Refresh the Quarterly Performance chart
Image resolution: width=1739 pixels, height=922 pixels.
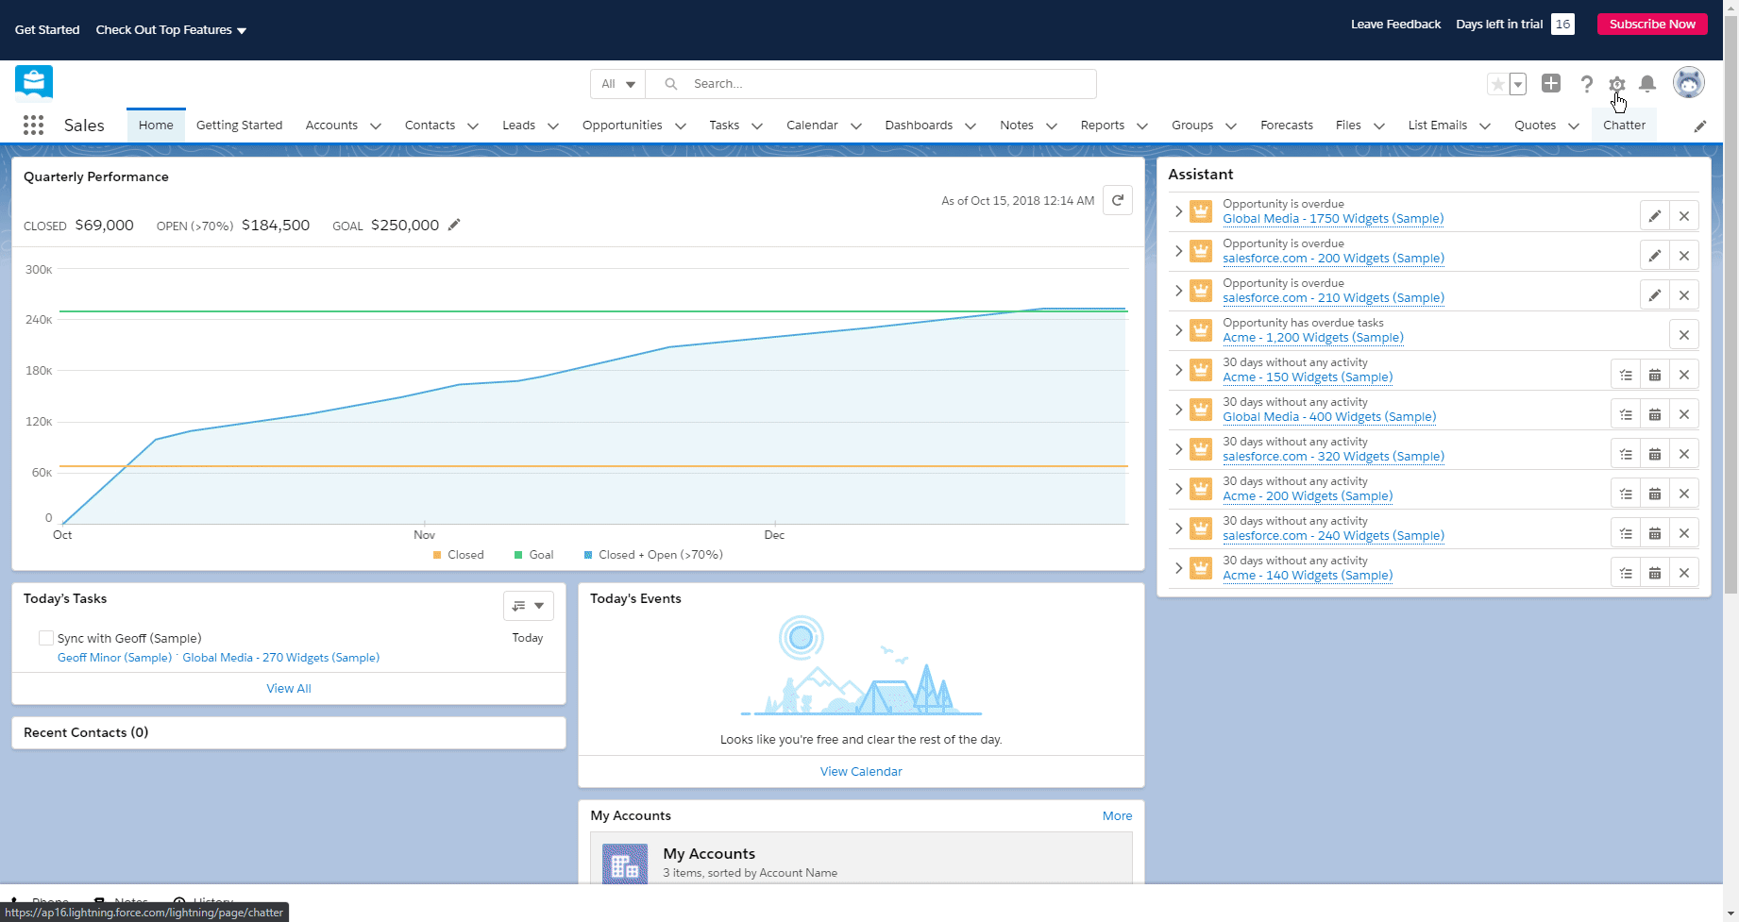(1118, 200)
